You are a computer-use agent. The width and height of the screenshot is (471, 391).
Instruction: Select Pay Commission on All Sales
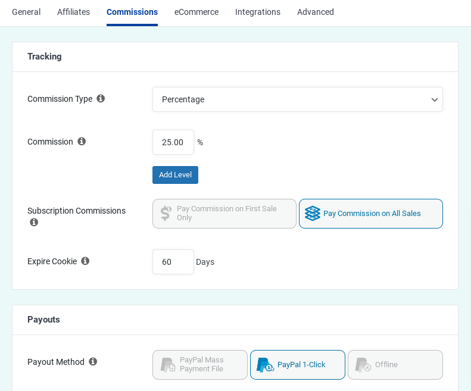pos(372,214)
